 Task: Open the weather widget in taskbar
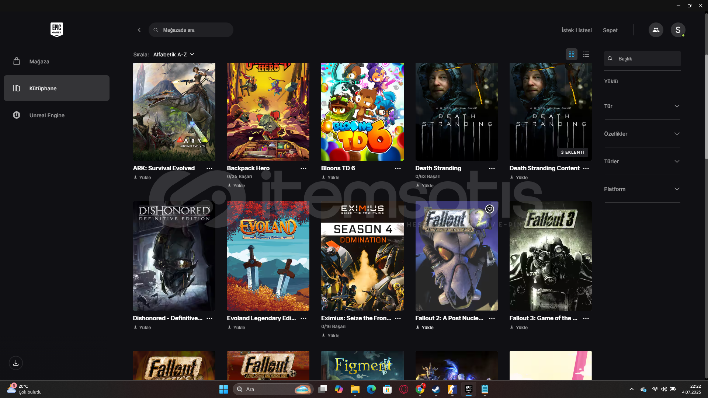pyautogui.click(x=24, y=389)
